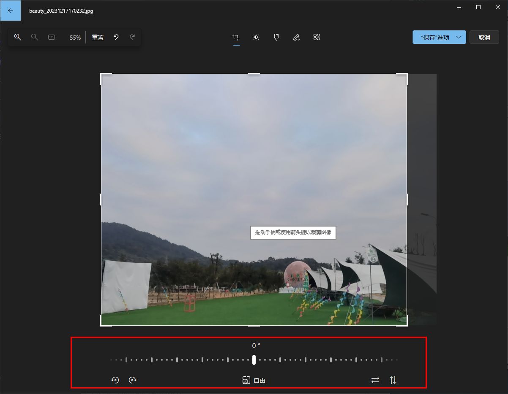This screenshot has width=508, height=394.
Task: Open the brightness adjustment tab
Action: 256,37
